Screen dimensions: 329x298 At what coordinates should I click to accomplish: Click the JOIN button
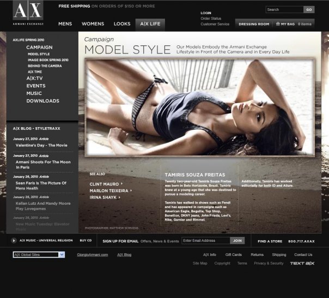pyautogui.click(x=237, y=241)
